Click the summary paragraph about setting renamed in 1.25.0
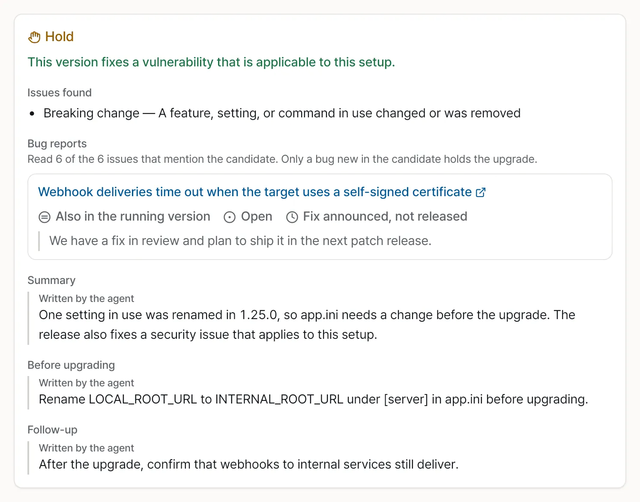 pyautogui.click(x=307, y=325)
